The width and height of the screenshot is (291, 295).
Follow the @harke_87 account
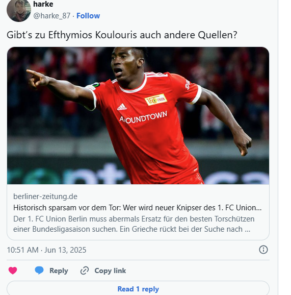[88, 16]
